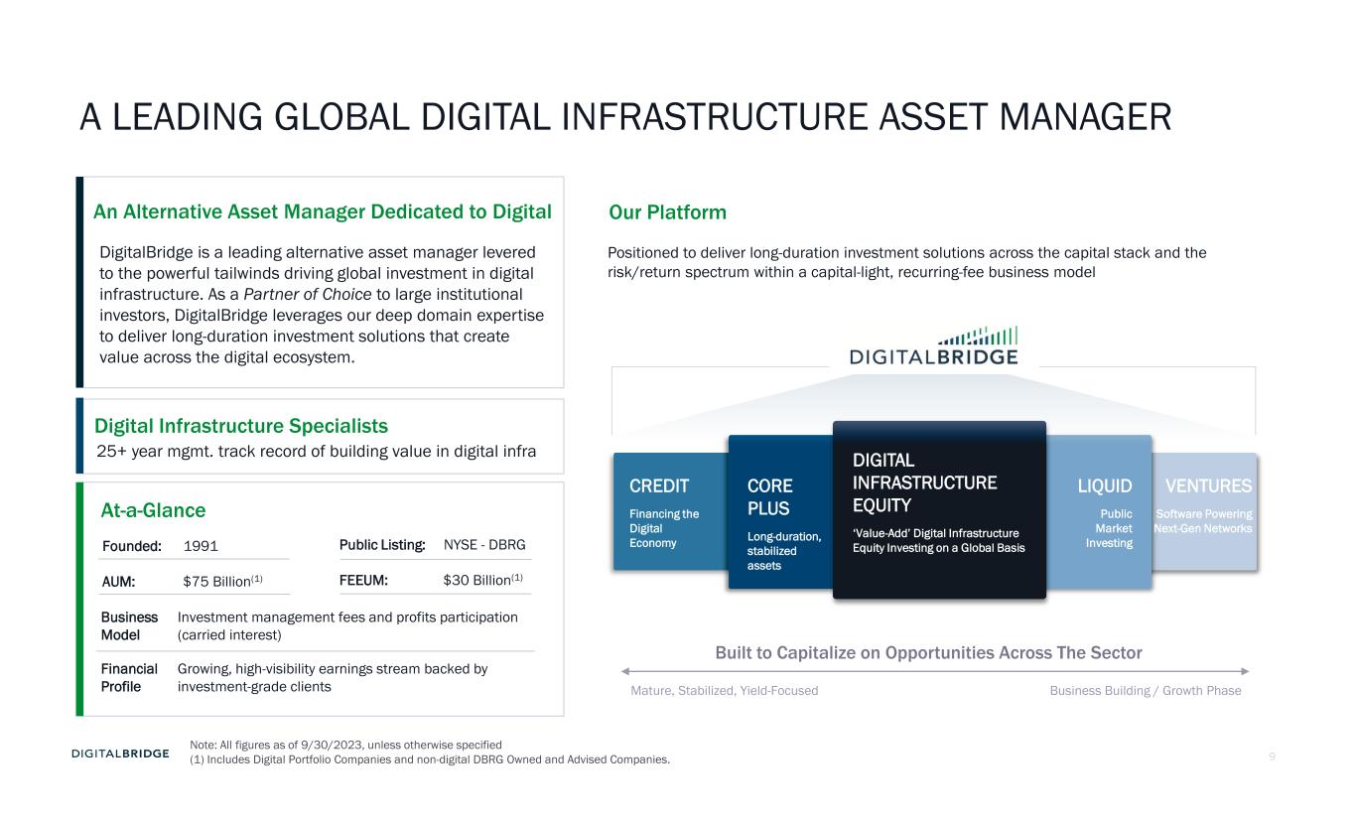The image size is (1355, 823).
Task: Select 'Public Market Investing' text
Action: click(x=1109, y=528)
